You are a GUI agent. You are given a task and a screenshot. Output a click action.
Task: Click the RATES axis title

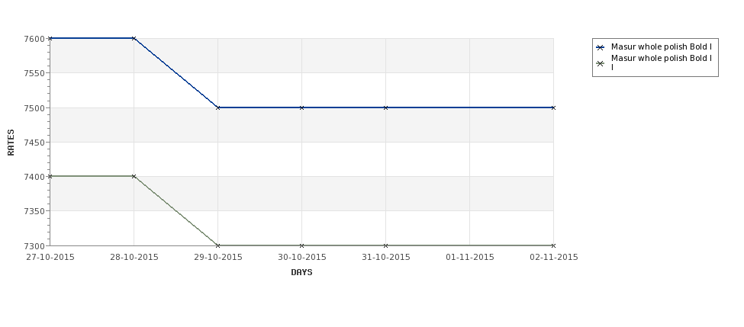coord(11,143)
